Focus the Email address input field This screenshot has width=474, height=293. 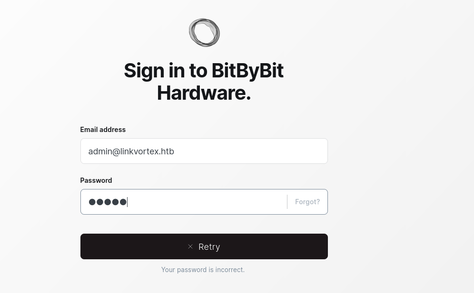204,151
